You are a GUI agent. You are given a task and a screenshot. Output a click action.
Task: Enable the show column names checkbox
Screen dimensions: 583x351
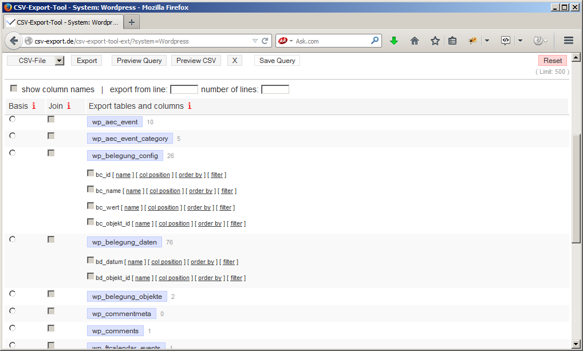(14, 89)
